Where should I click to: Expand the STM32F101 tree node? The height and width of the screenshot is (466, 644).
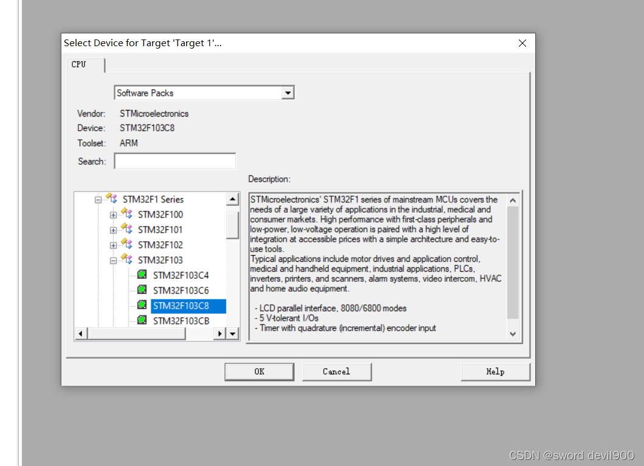(114, 230)
